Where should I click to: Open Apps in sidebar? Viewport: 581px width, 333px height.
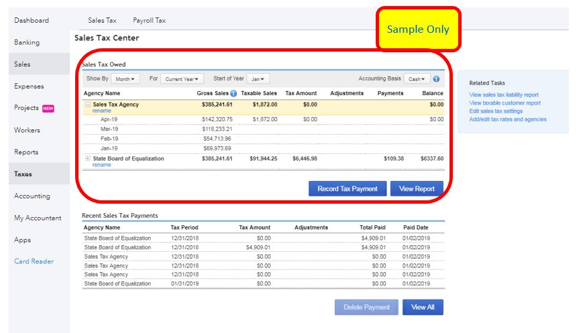click(22, 240)
